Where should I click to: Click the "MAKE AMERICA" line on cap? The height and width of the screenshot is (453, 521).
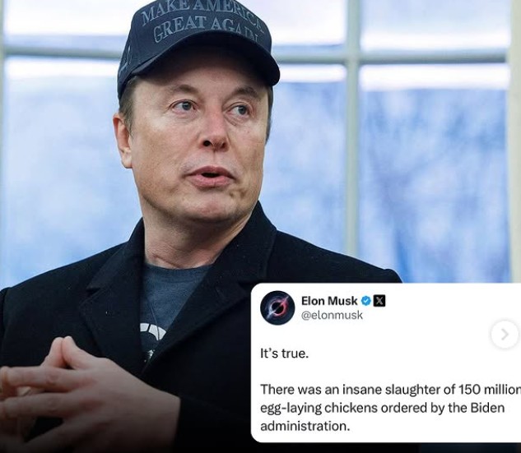[x=202, y=12]
